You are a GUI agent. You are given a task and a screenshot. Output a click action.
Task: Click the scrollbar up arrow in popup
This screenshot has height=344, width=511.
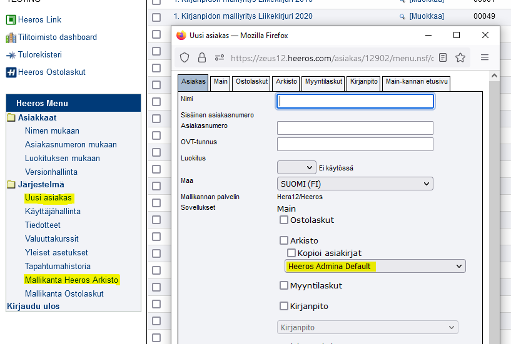(494, 76)
